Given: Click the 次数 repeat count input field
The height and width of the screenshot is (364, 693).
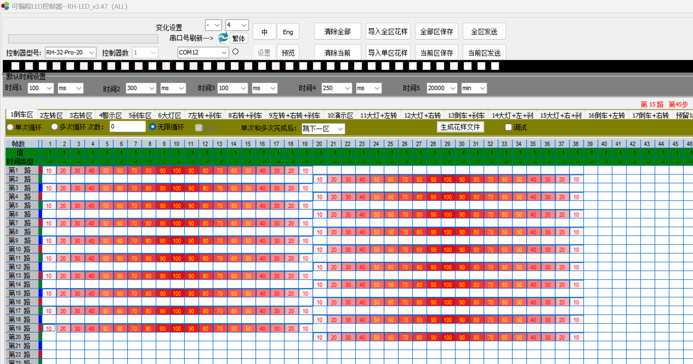Looking at the screenshot, I should coord(127,126).
